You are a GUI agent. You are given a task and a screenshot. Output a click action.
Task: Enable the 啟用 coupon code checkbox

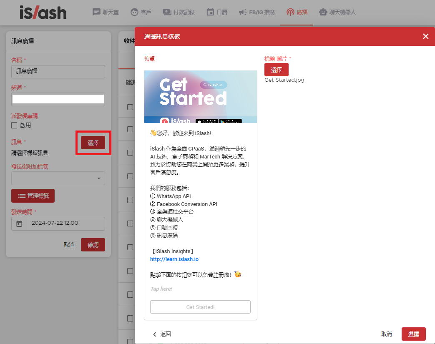(x=14, y=125)
